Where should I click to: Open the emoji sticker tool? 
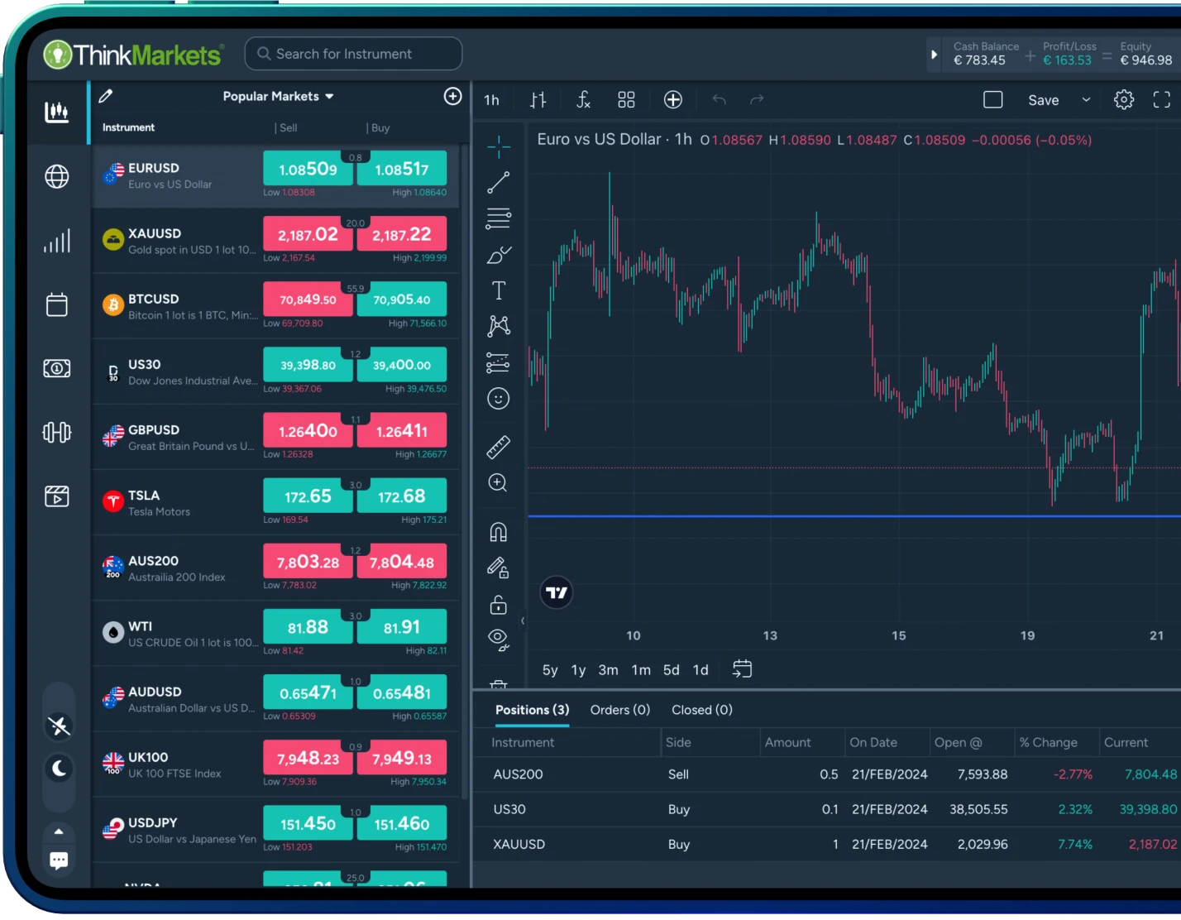(498, 399)
